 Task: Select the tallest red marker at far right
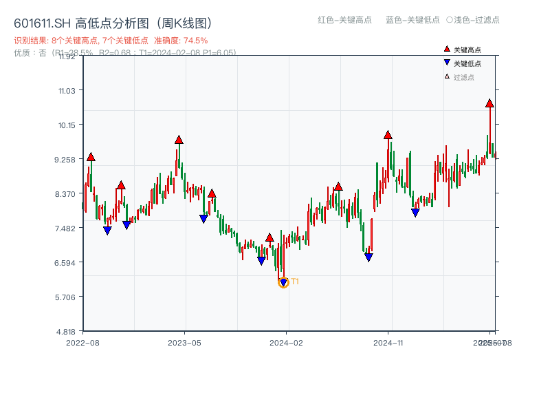click(489, 105)
